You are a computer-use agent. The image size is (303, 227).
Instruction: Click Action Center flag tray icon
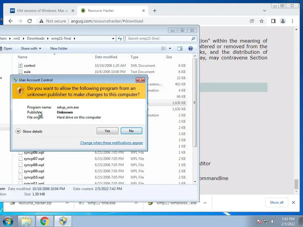(x=259, y=221)
